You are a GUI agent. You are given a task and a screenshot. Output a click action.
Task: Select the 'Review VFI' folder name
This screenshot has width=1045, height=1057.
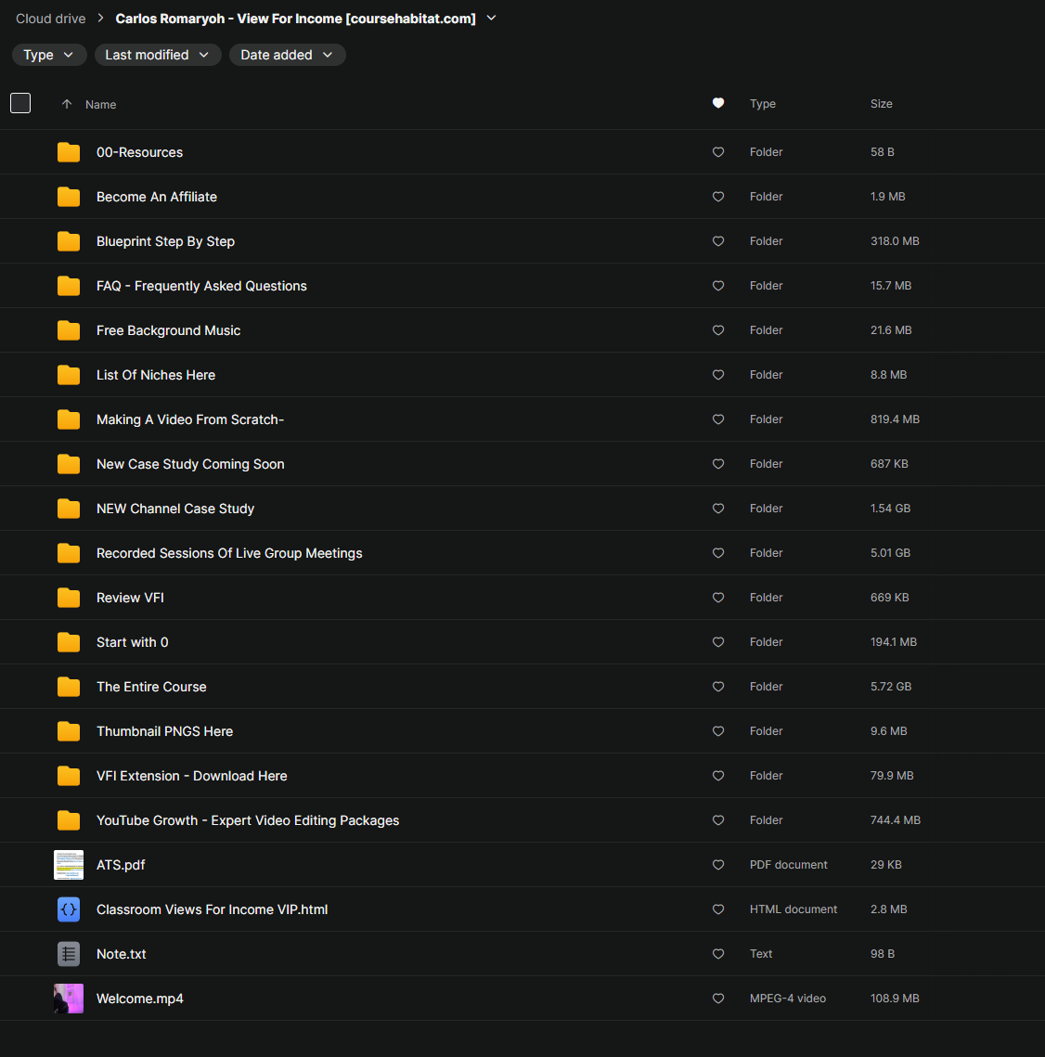130,598
